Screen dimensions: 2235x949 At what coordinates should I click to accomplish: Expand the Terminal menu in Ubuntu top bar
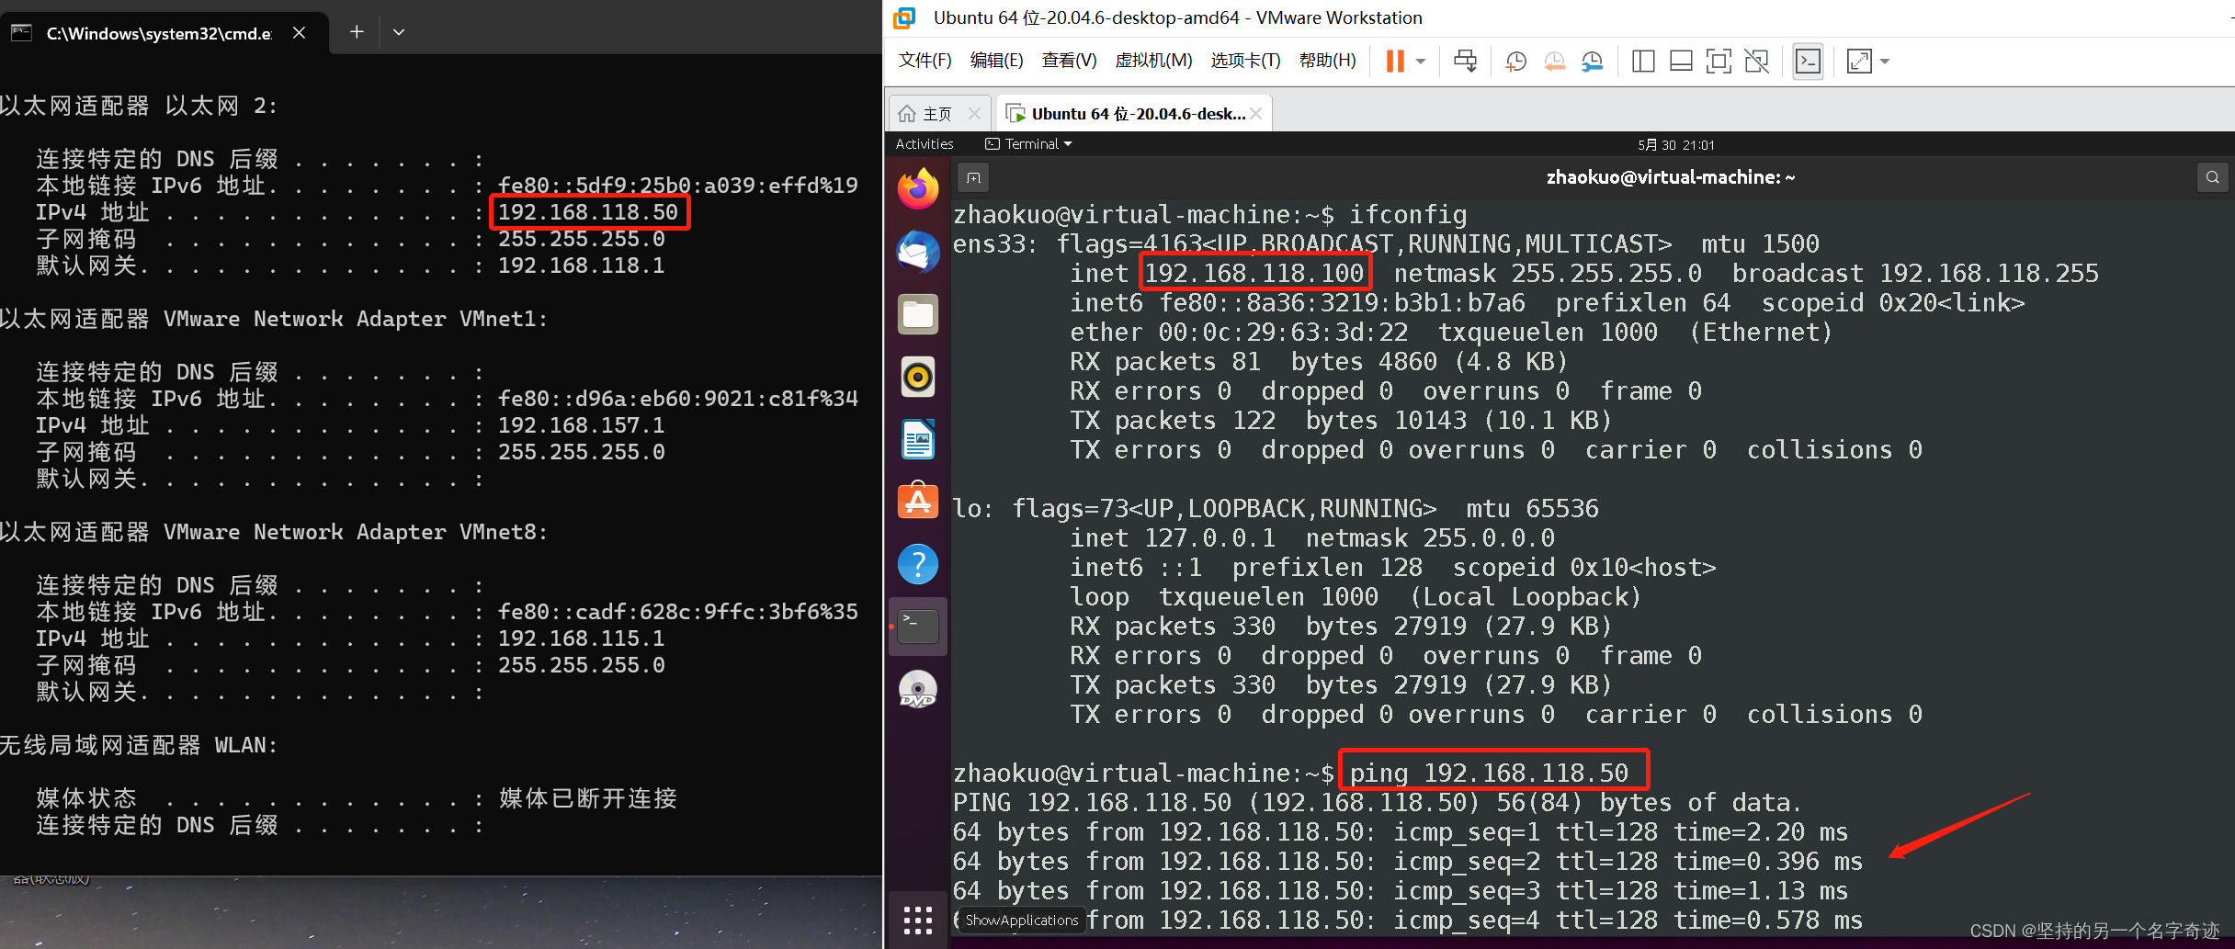coord(1027,143)
